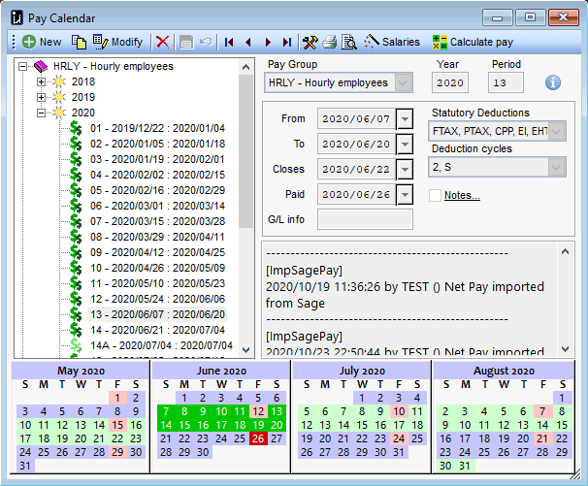Click the Salaries toolbar button
Screen dimensions: 588x486
click(392, 43)
